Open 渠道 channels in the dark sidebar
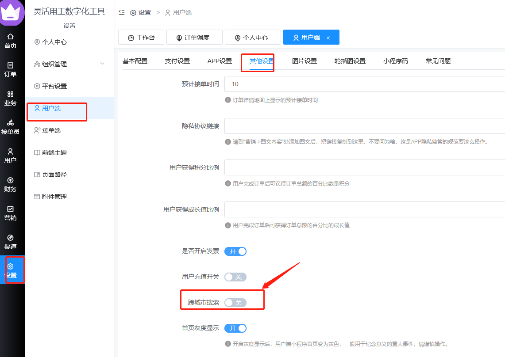The image size is (505, 357). [x=10, y=242]
